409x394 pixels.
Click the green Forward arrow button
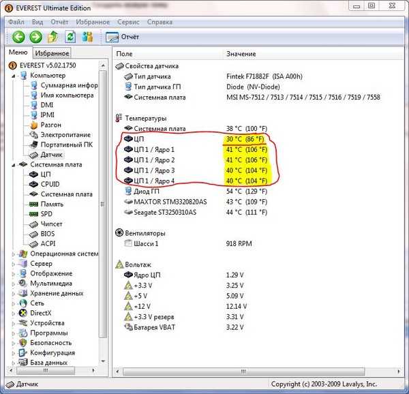(35, 37)
